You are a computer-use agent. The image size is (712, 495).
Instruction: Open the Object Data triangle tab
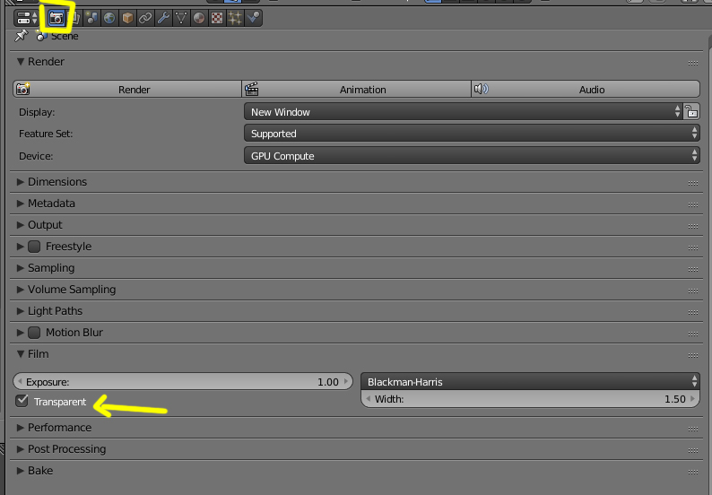[x=181, y=18]
